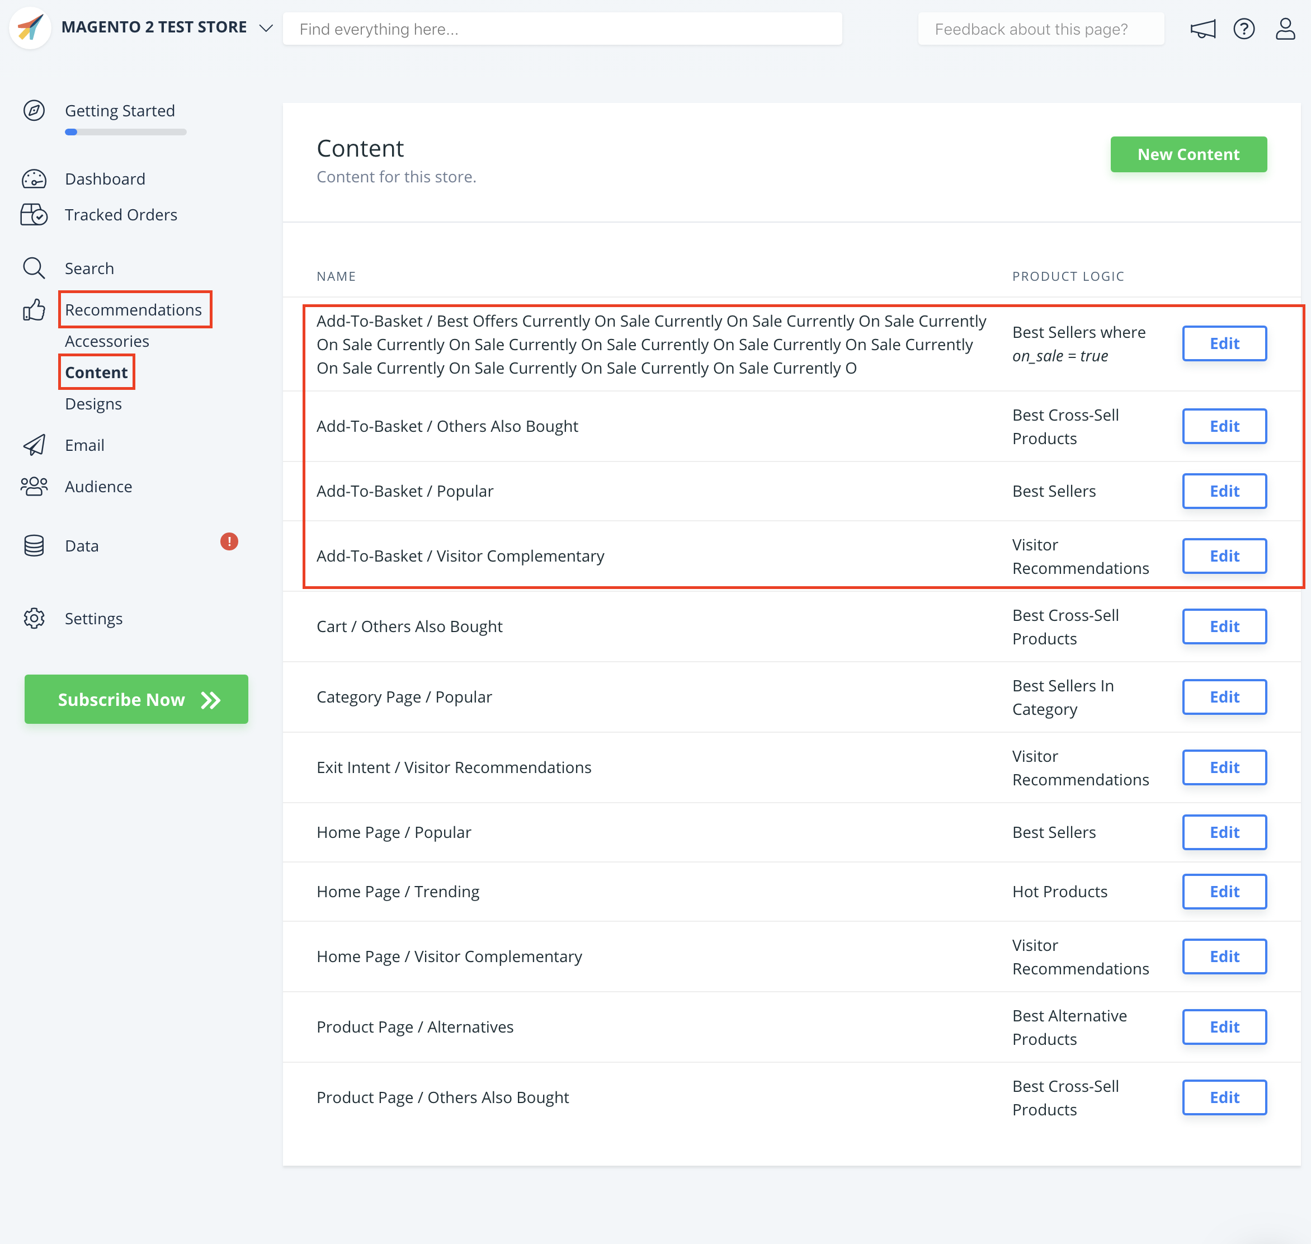Open the help question mark icon

click(1243, 29)
